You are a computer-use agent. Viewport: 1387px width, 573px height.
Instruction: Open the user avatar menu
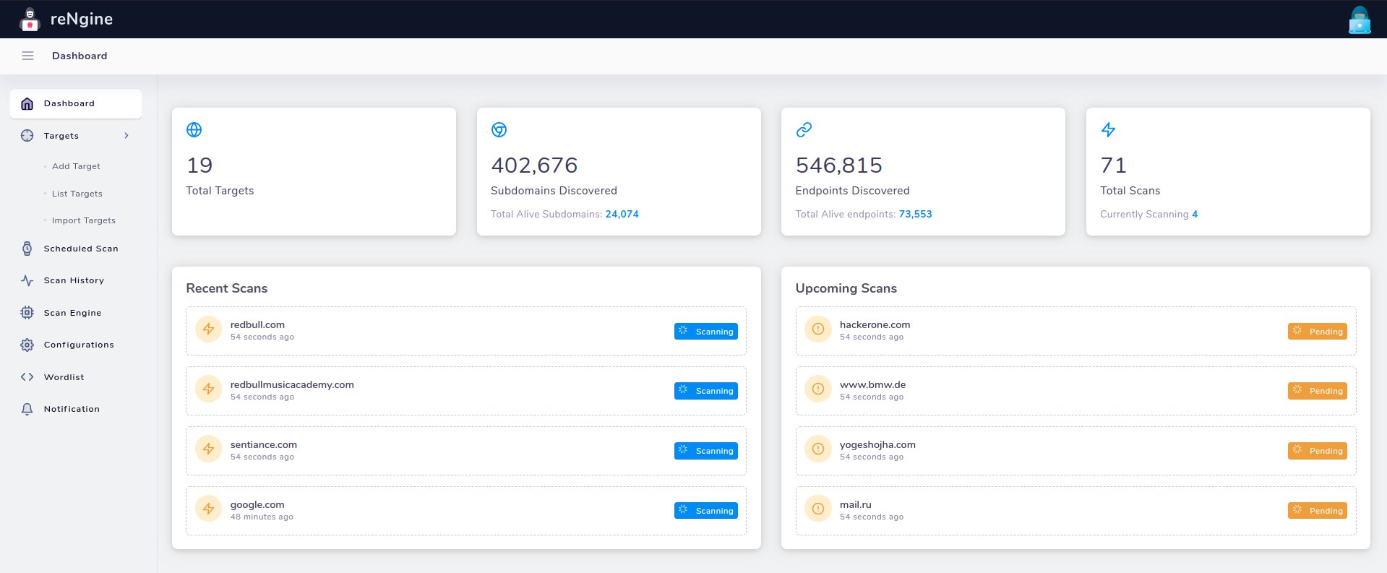[1359, 20]
